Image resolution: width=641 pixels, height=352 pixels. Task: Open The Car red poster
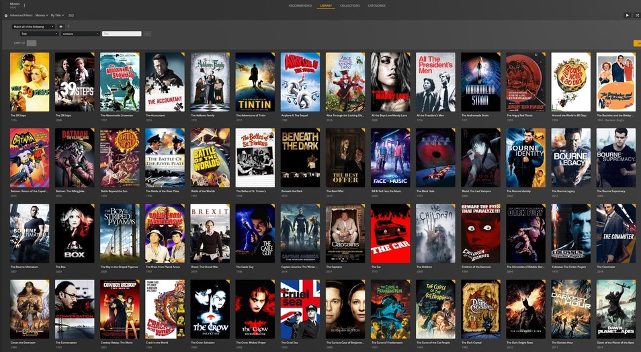coord(390,234)
